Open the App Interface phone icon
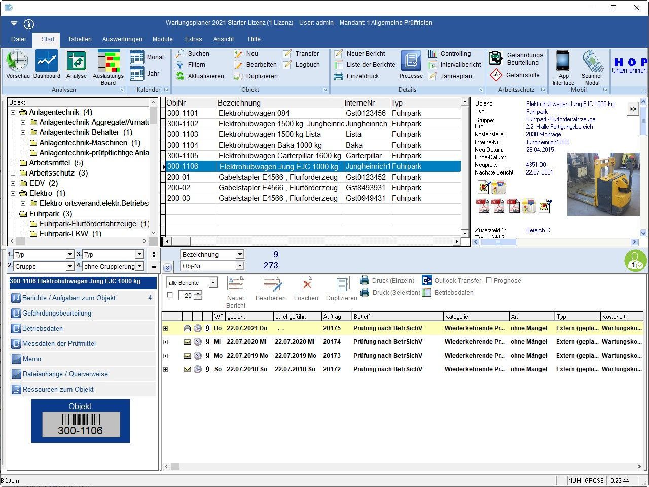649x487 pixels. click(563, 61)
